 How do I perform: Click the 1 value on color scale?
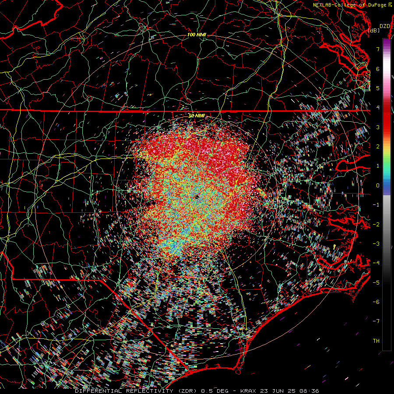pos(378,166)
